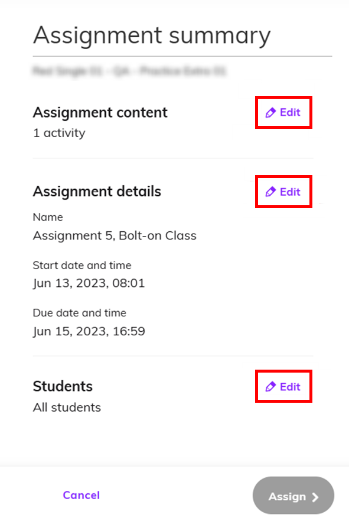Viewport: 349px width, 524px height.
Task: Edit the Assignment details section
Action: (283, 191)
